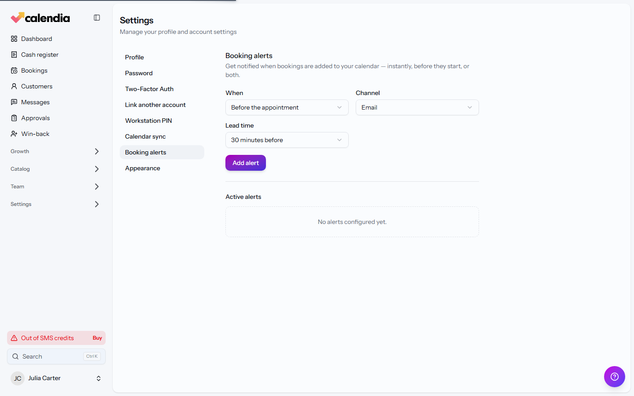Viewport: 634px width, 396px height.
Task: Click the Messages chat icon
Action: (14, 102)
